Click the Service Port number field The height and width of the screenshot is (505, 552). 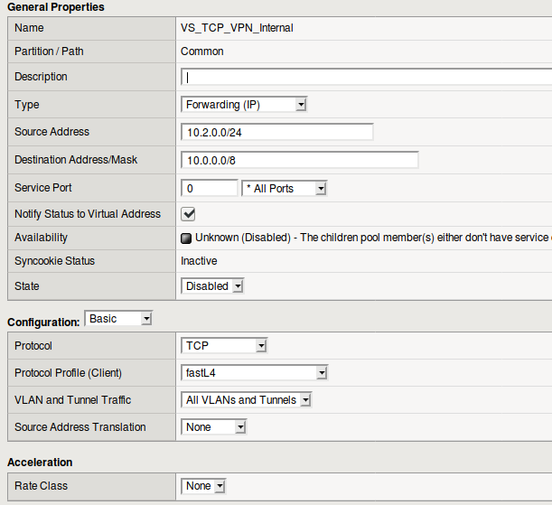(x=210, y=189)
